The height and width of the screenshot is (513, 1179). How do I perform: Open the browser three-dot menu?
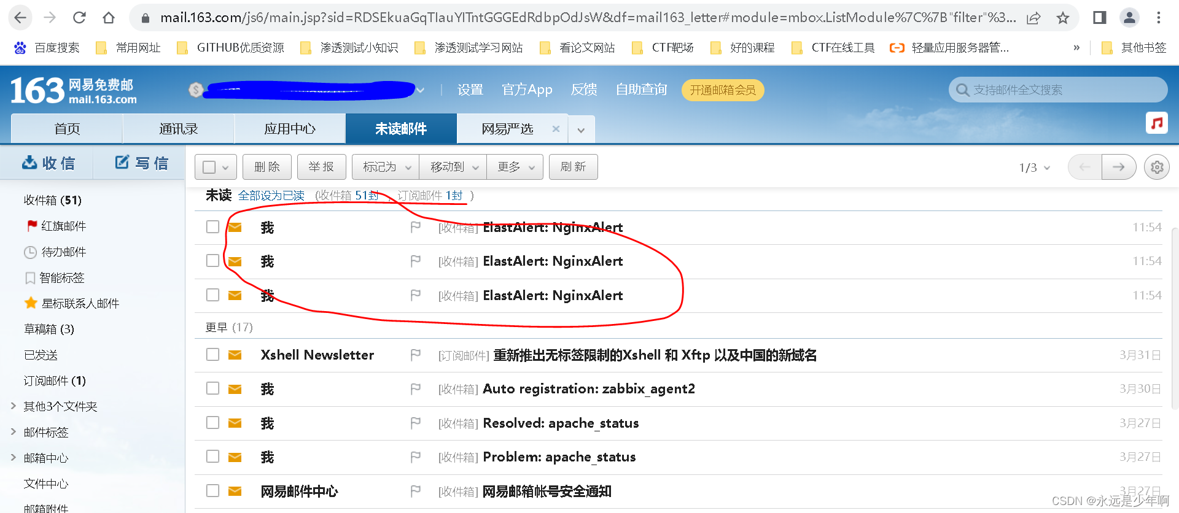coord(1159,18)
